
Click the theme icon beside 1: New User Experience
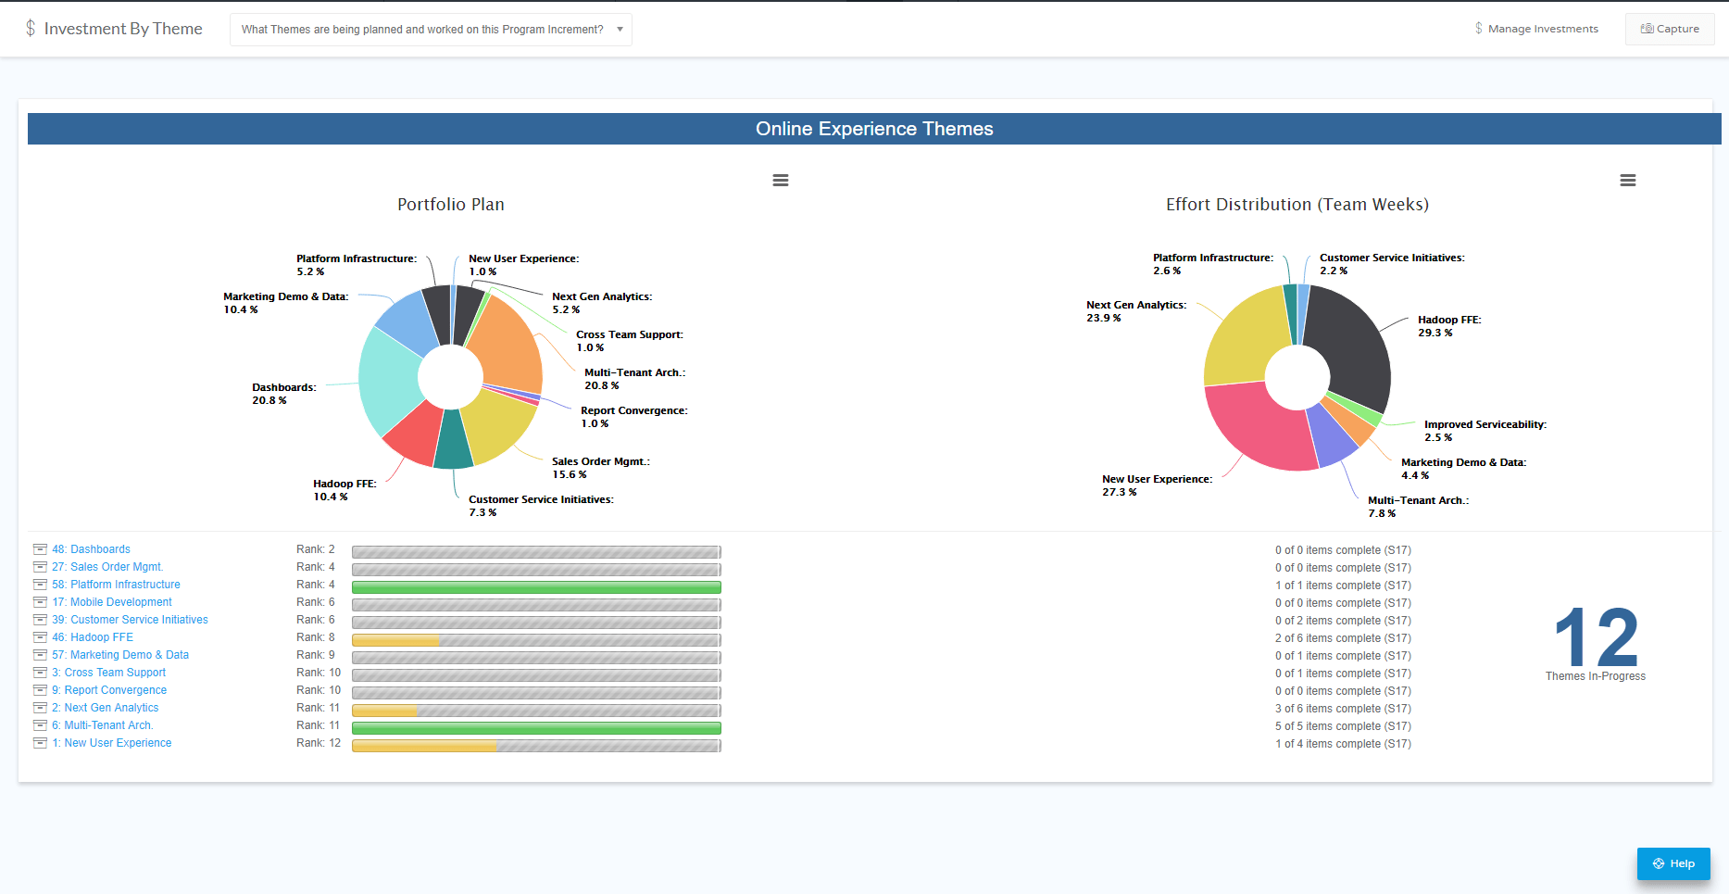coord(40,743)
